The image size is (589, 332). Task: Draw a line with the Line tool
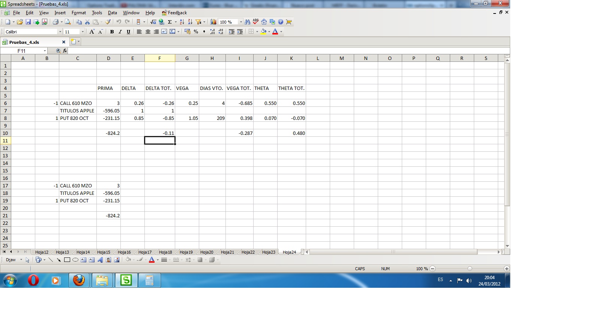[x=51, y=260]
